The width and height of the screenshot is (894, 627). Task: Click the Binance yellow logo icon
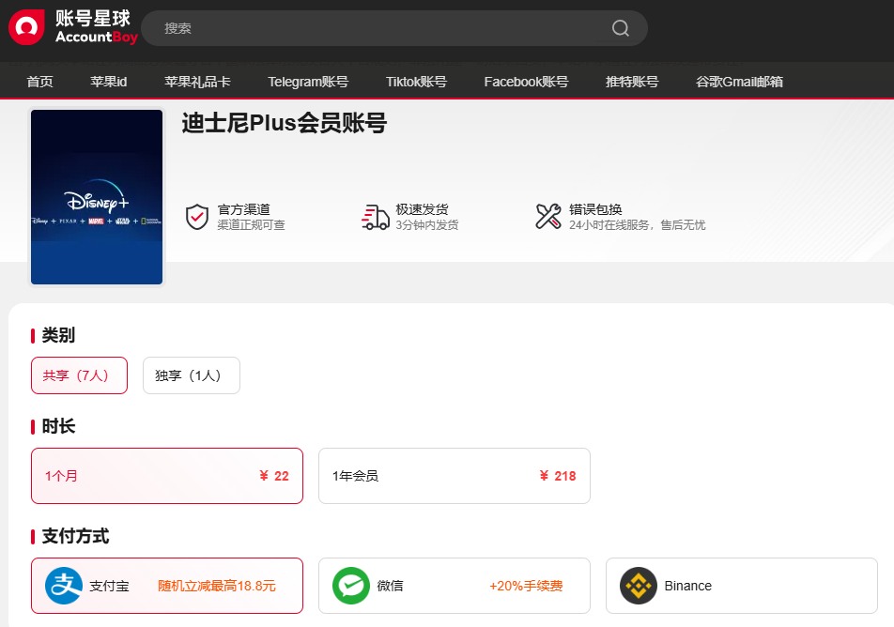click(639, 586)
